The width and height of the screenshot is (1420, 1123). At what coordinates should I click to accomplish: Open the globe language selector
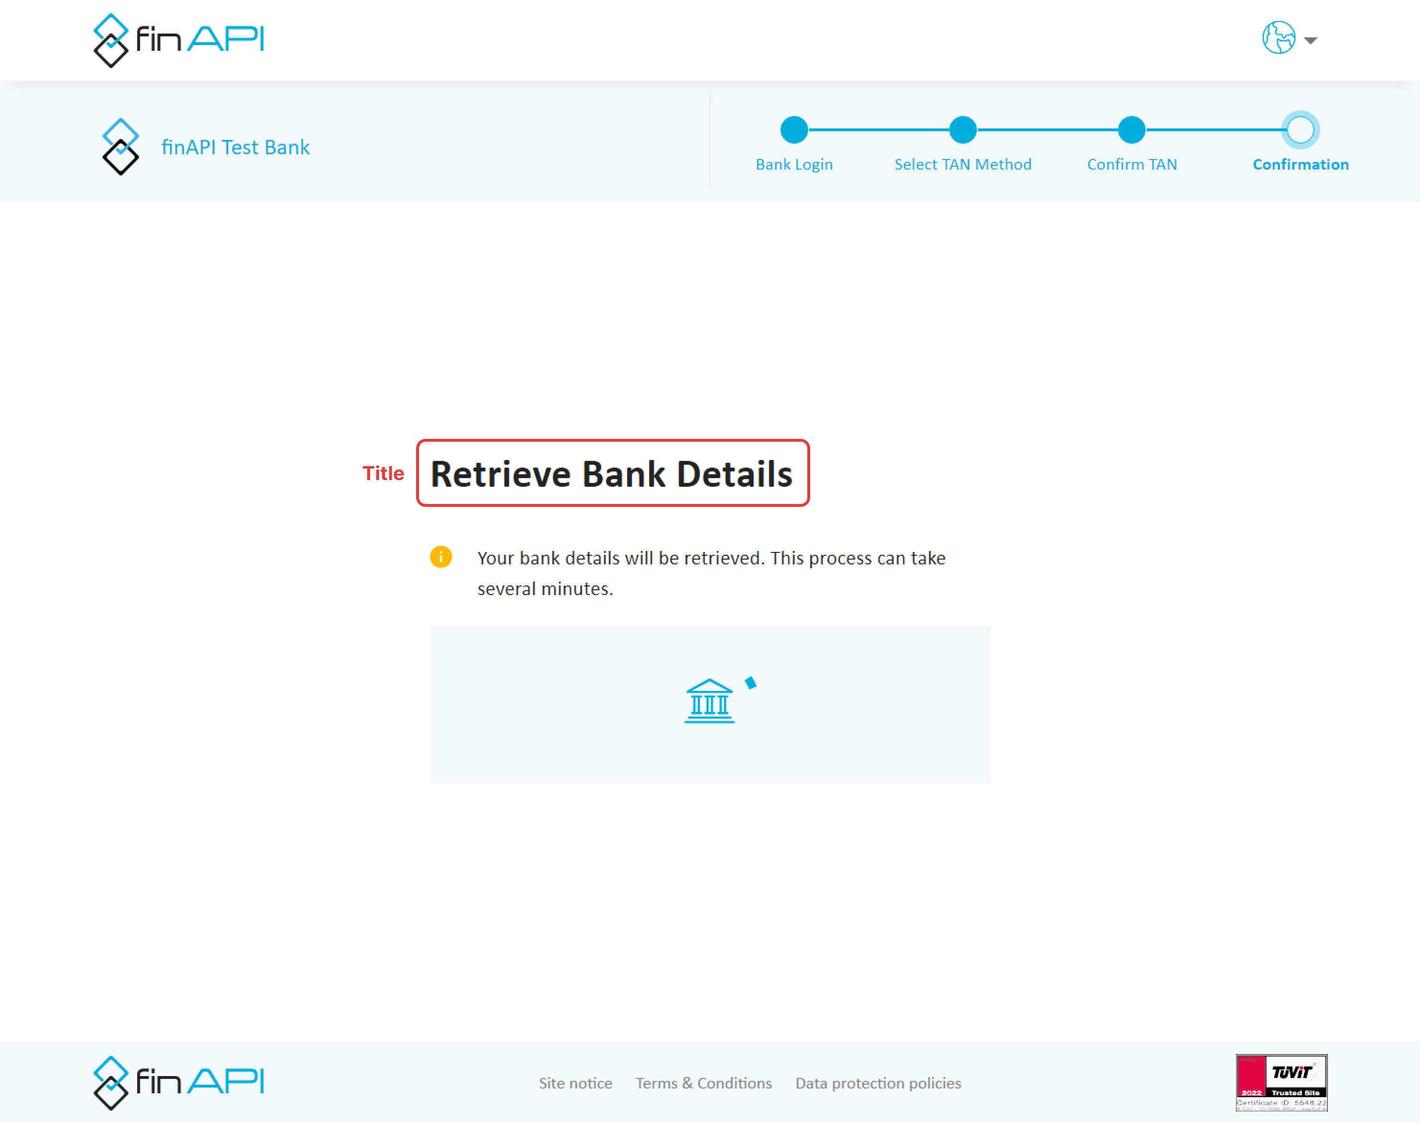point(1278,37)
